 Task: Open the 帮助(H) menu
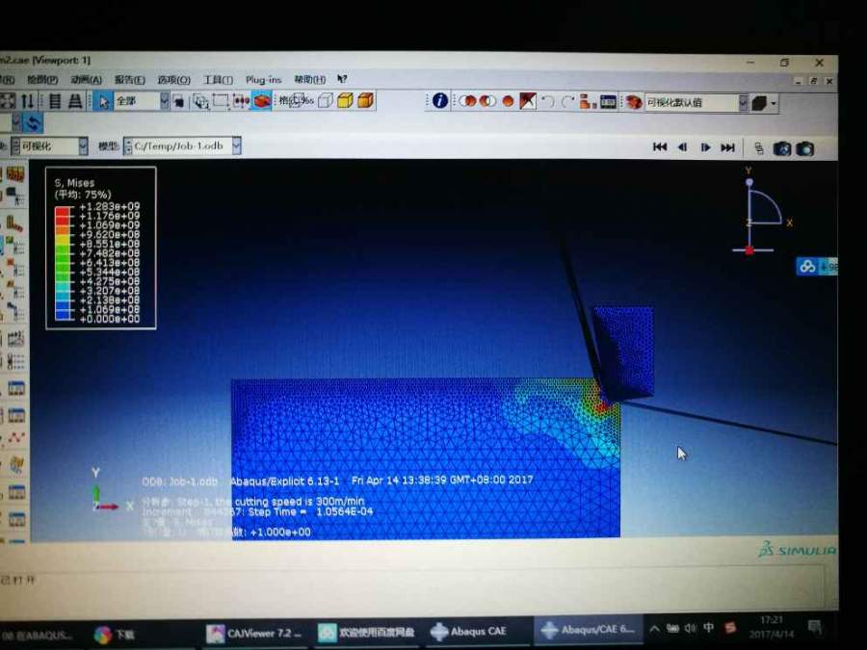(x=309, y=80)
